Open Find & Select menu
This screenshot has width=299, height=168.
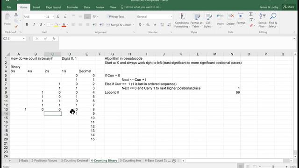coord(273,21)
